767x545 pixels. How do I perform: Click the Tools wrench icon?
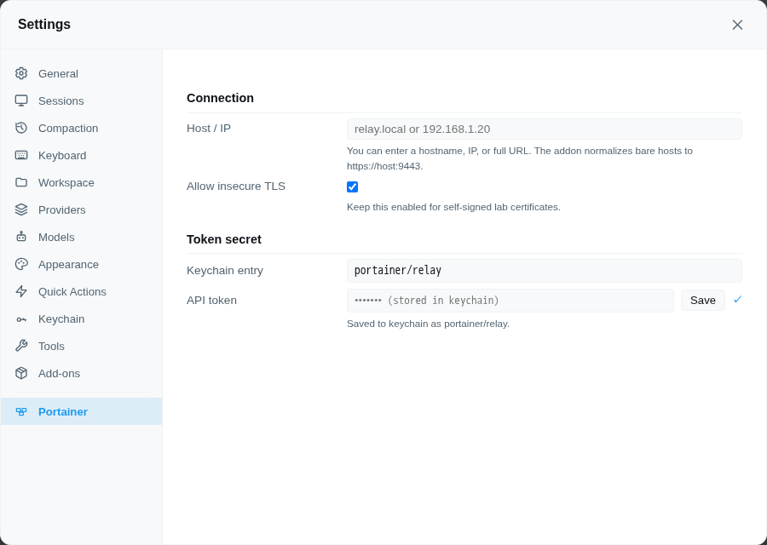[21, 346]
